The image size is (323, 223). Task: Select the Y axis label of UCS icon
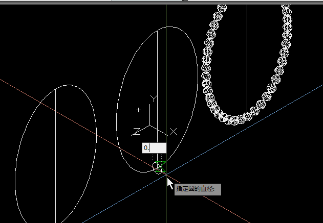pyautogui.click(x=152, y=97)
